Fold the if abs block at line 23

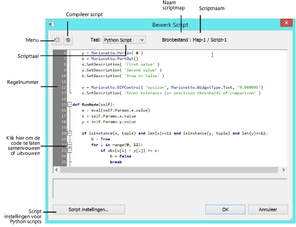click(x=70, y=150)
